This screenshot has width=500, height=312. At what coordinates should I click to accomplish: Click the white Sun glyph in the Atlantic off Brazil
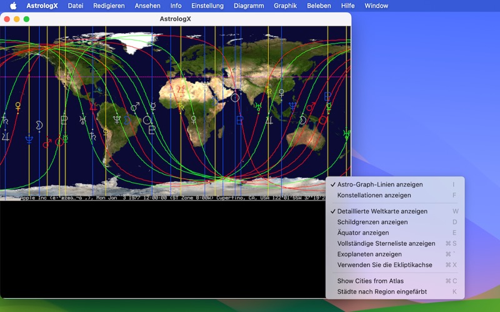click(147, 120)
